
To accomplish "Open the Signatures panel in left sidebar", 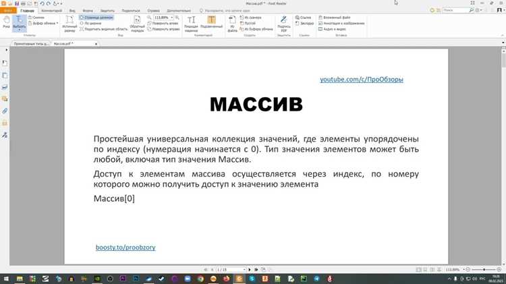I will [5, 135].
